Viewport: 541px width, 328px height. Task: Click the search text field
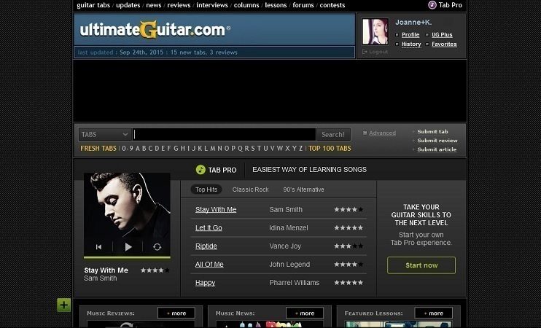225,134
